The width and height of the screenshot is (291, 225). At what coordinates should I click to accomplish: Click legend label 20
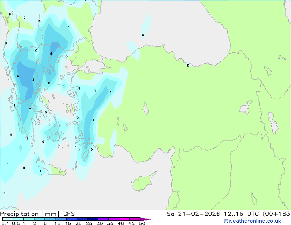click(78, 223)
